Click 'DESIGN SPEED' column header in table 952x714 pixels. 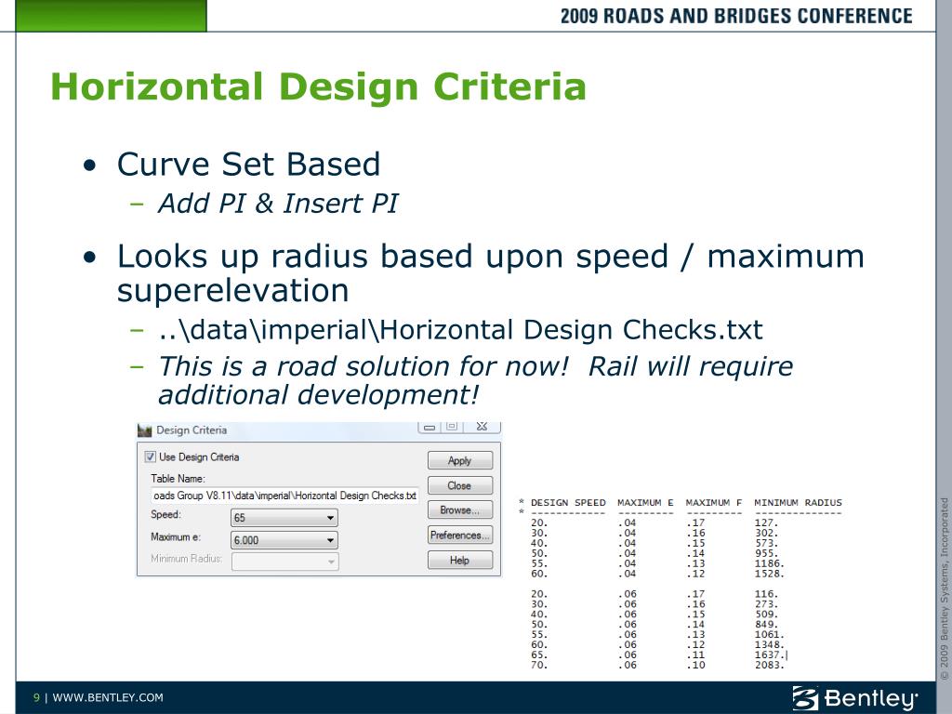click(x=568, y=503)
